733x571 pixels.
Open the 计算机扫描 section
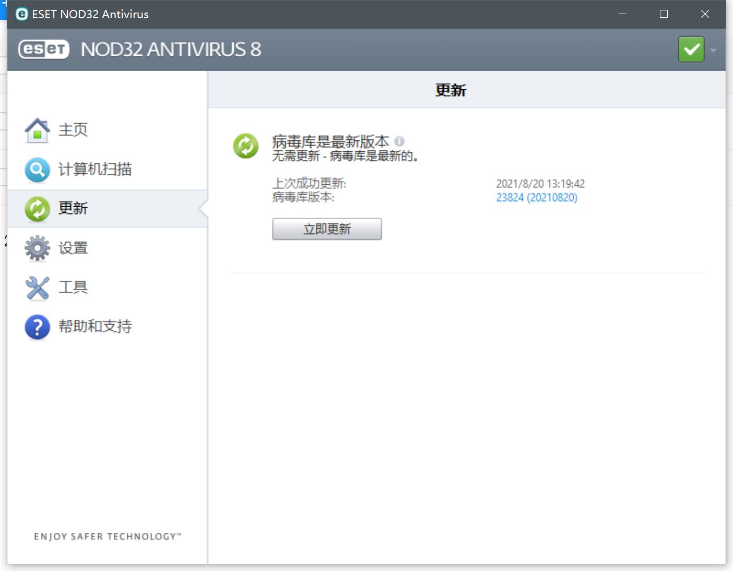pos(94,169)
